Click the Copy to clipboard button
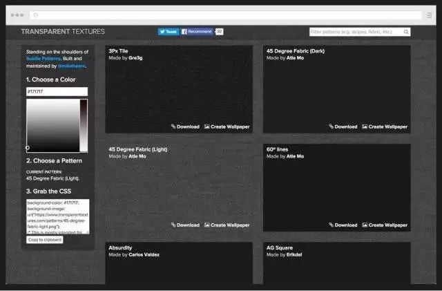This screenshot has height=291, width=442. 45,240
